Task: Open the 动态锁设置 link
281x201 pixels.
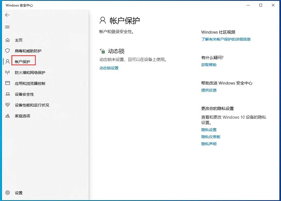Action: tap(109, 68)
